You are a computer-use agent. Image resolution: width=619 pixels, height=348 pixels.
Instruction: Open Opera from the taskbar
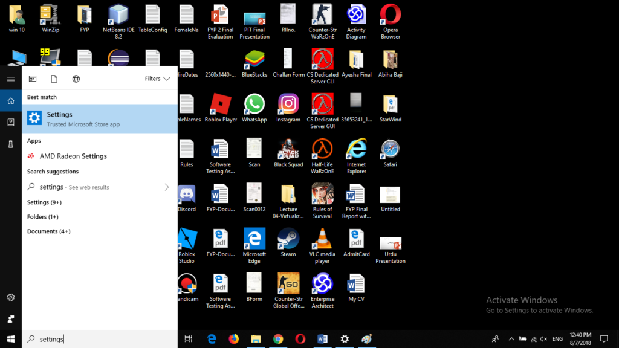(x=300, y=339)
